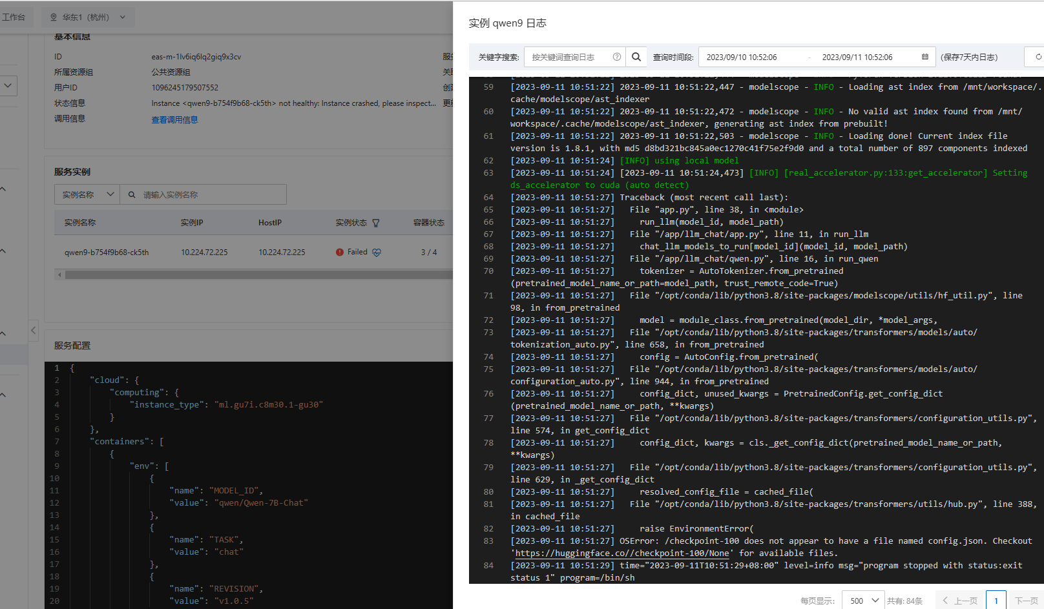Click the scrollbar left arrow under instance table

60,275
